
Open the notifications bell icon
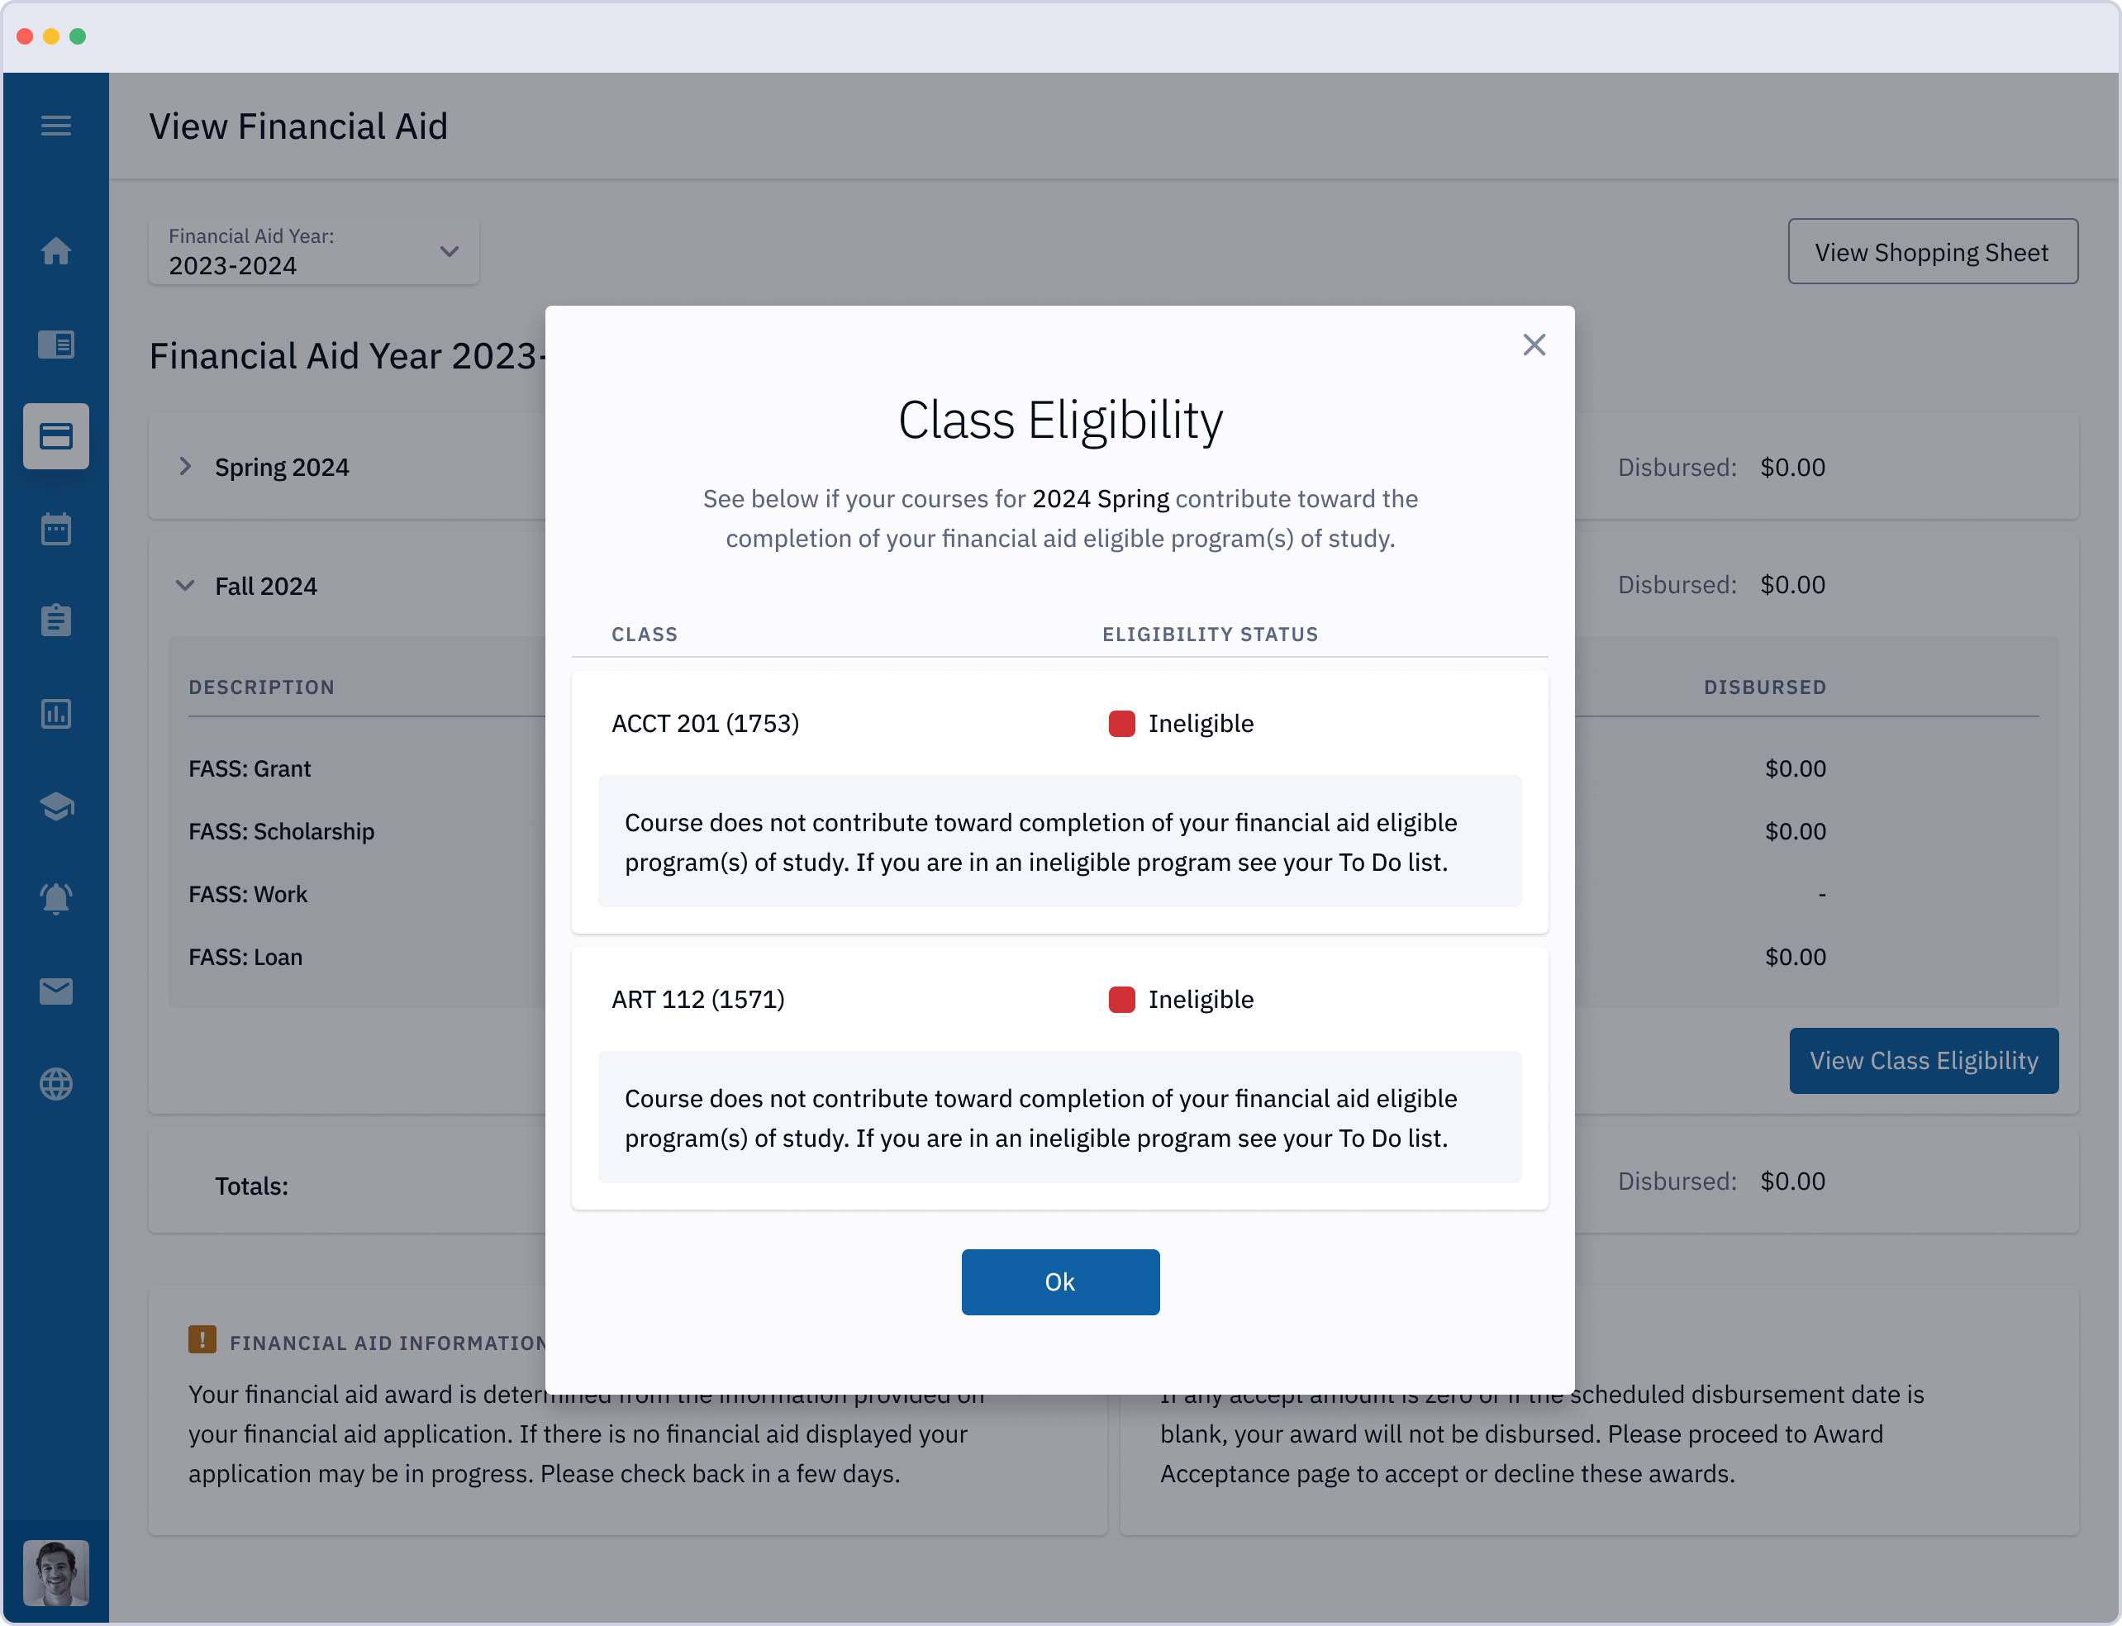pos(56,898)
